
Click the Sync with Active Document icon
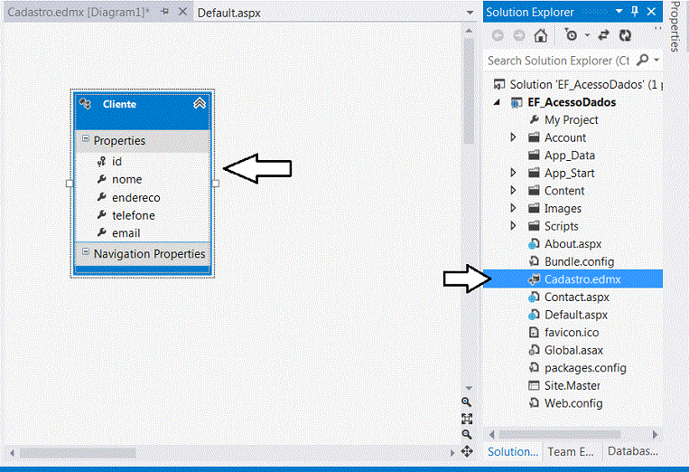pos(603,35)
